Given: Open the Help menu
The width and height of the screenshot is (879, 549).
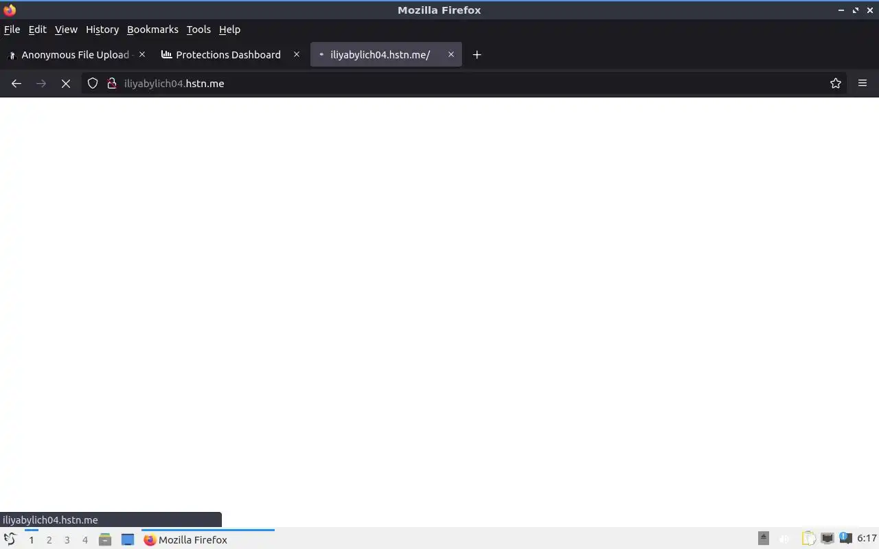Looking at the screenshot, I should point(229,30).
